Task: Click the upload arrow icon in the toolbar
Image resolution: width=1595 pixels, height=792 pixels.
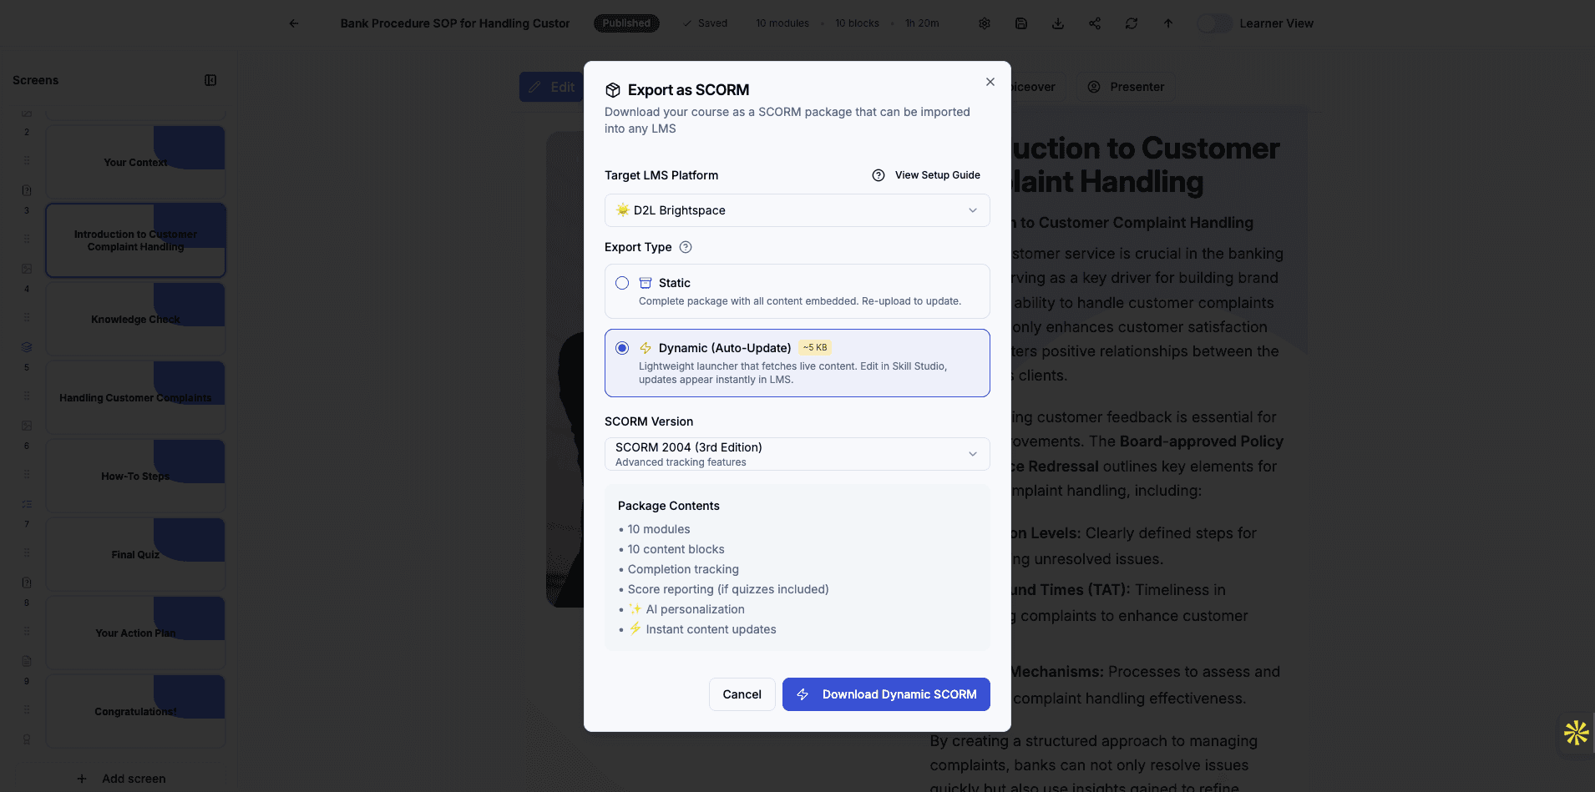Action: point(1167,23)
